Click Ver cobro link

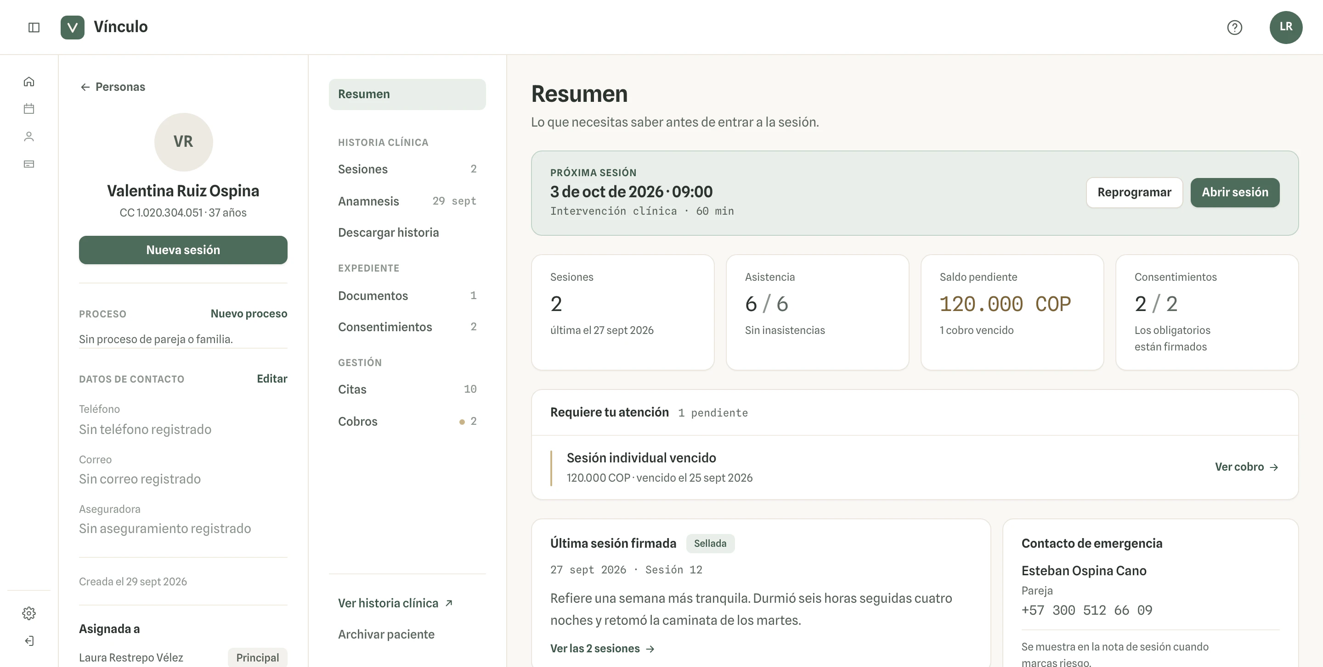tap(1246, 467)
